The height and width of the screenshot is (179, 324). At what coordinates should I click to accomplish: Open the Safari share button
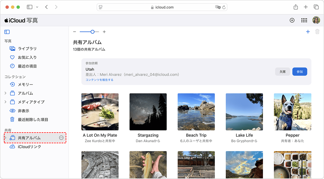coord(296,7)
